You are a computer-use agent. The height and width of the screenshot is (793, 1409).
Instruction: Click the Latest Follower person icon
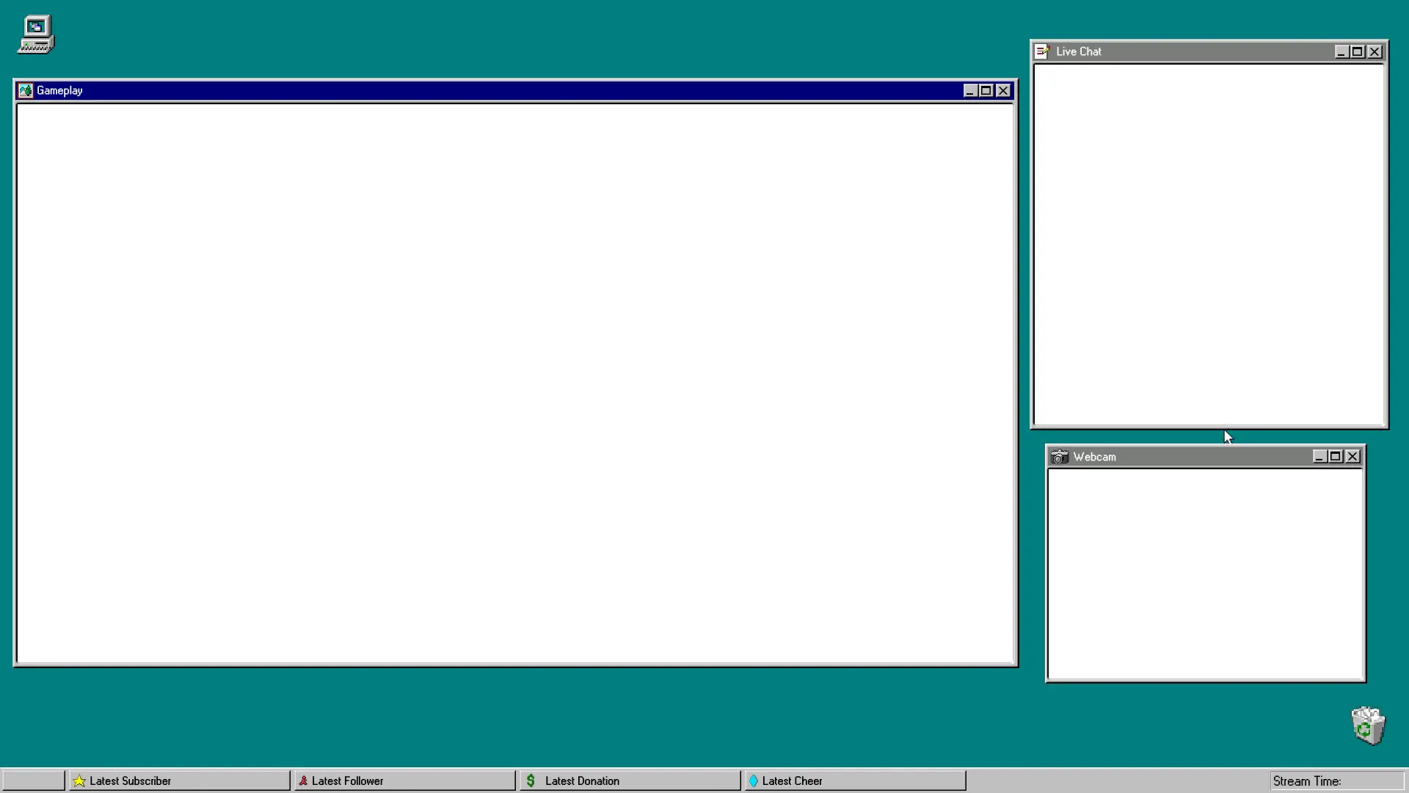click(302, 781)
